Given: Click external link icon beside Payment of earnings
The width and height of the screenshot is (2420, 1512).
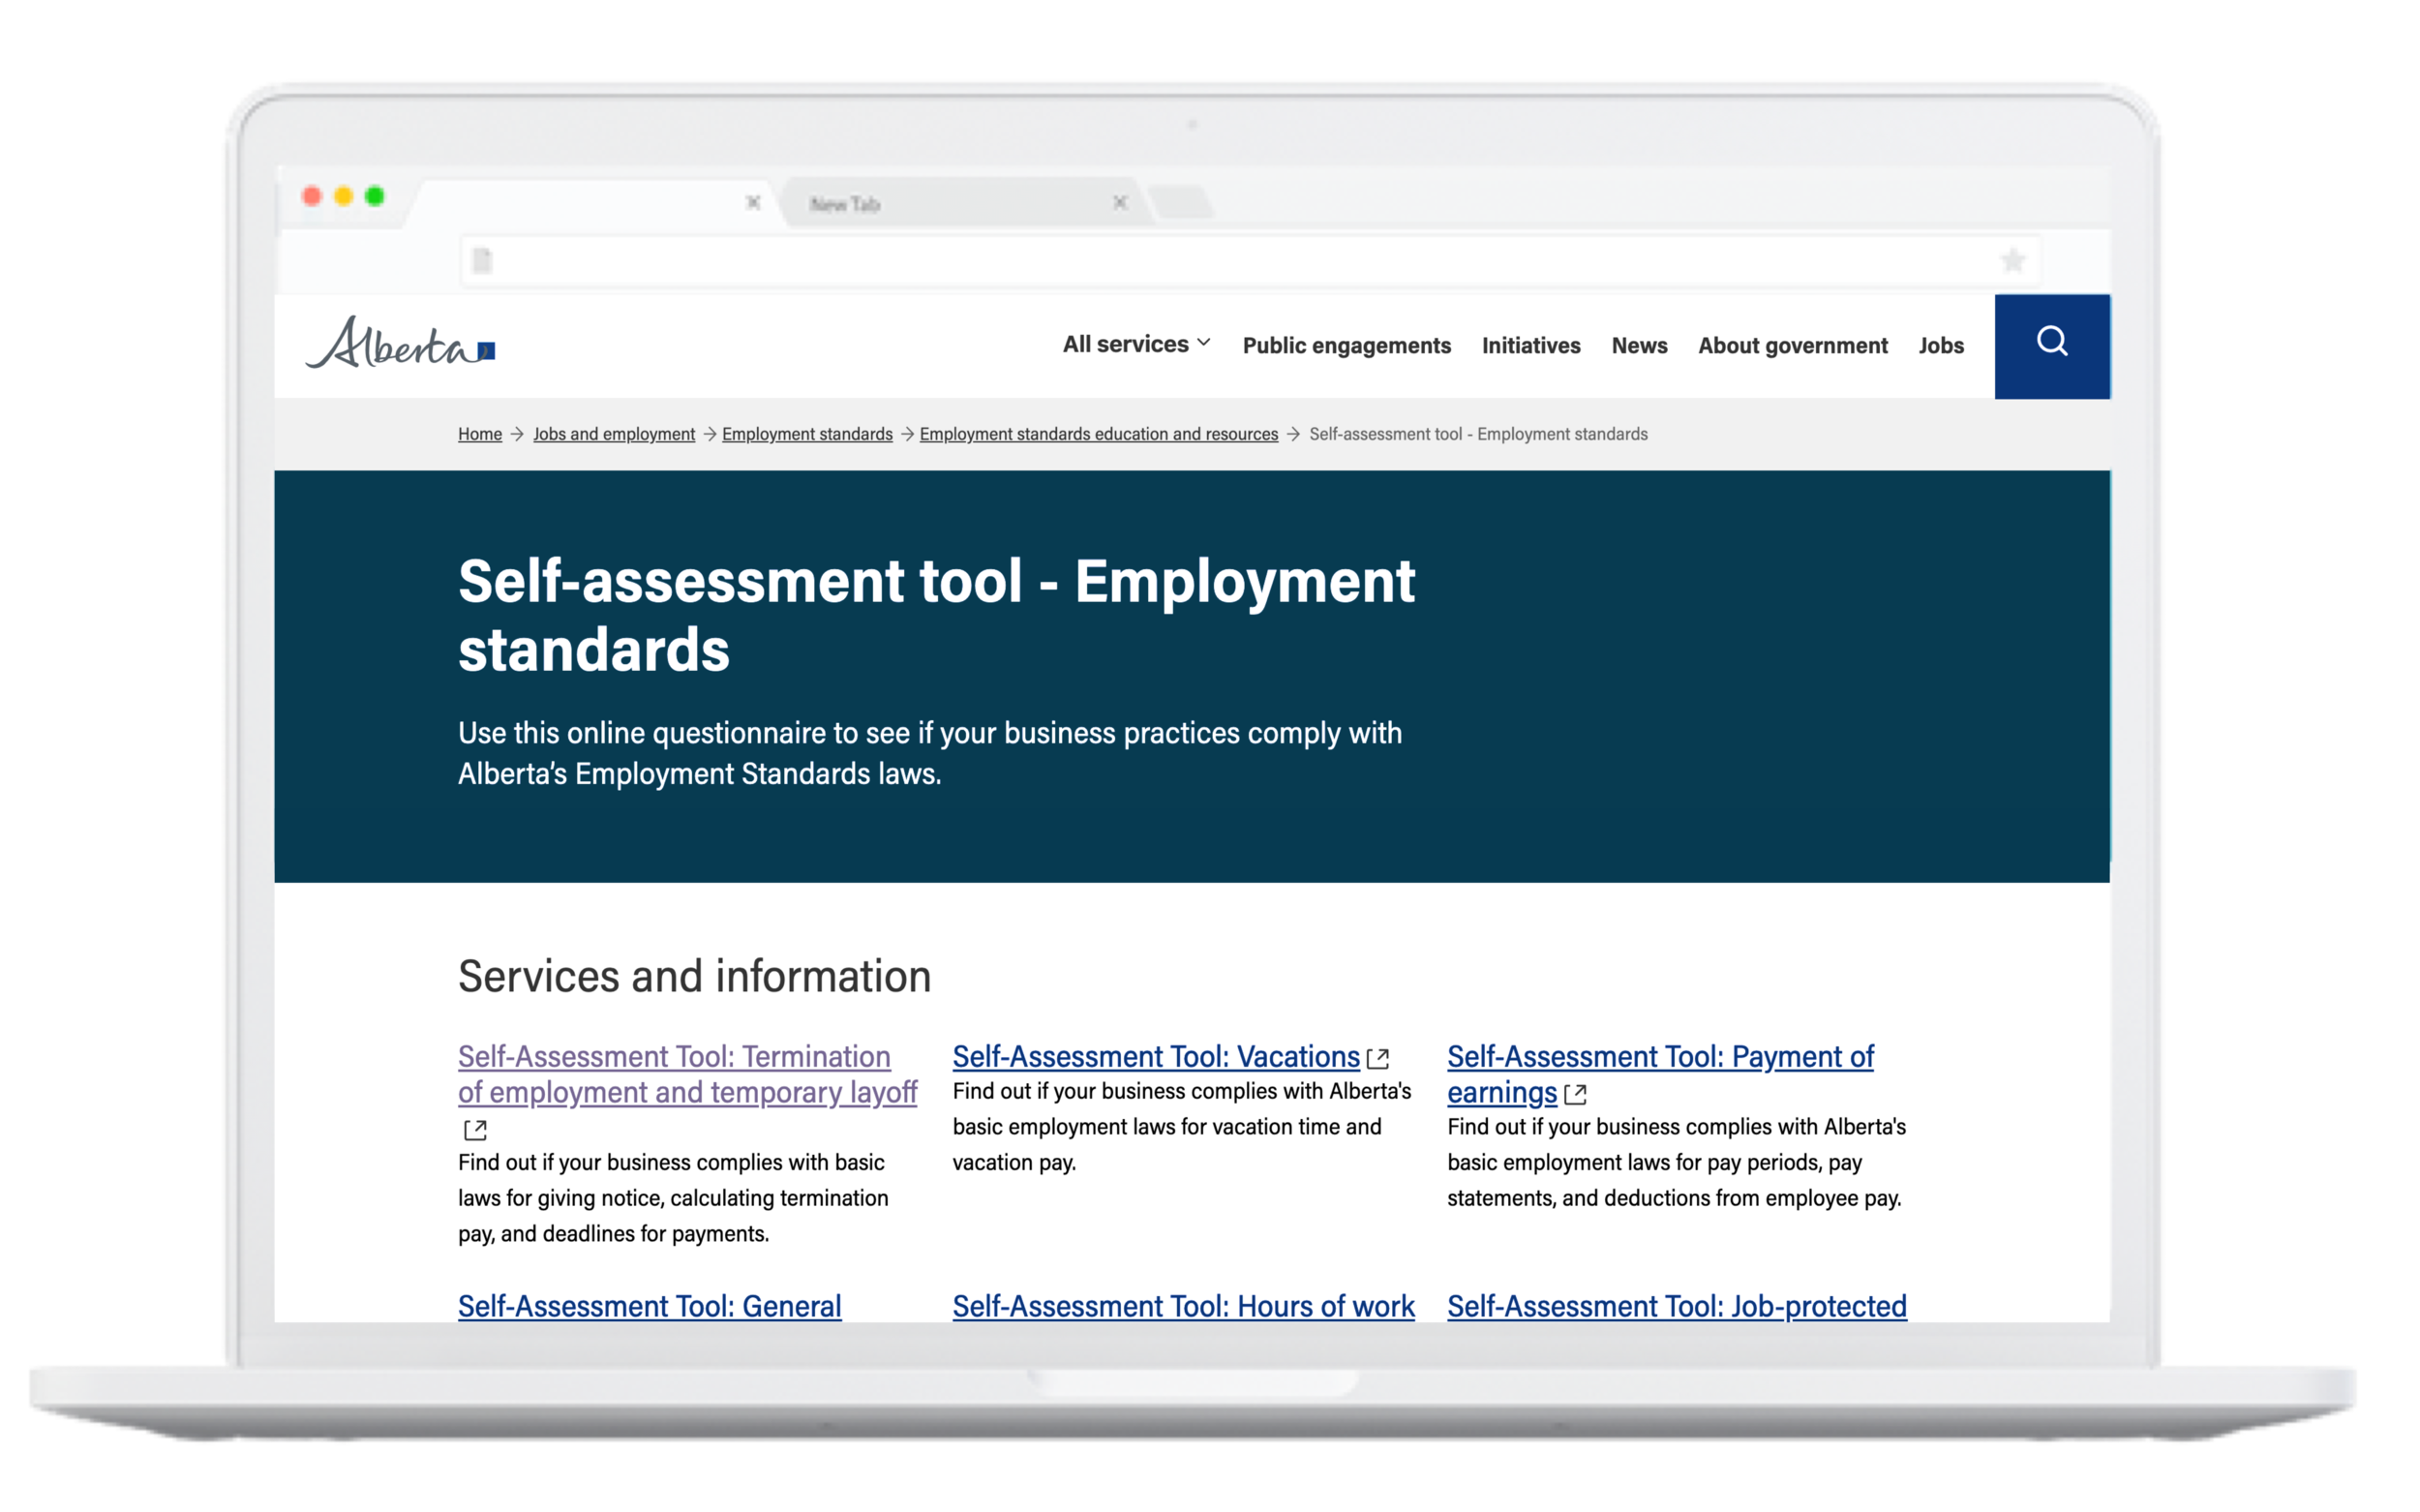Looking at the screenshot, I should [x=1575, y=1094].
